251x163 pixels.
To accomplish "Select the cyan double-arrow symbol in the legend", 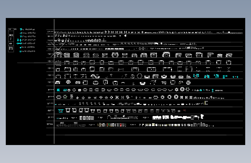I will 19,44.
